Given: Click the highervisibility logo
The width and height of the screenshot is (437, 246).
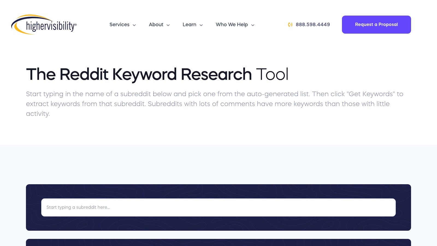Looking at the screenshot, I should coord(44,25).
